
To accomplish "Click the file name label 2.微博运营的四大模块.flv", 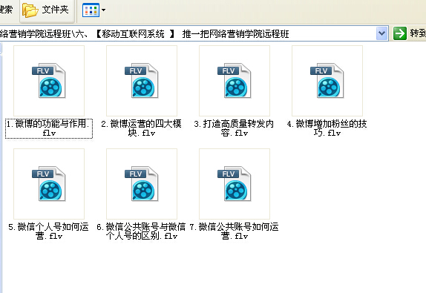I will [142, 128].
